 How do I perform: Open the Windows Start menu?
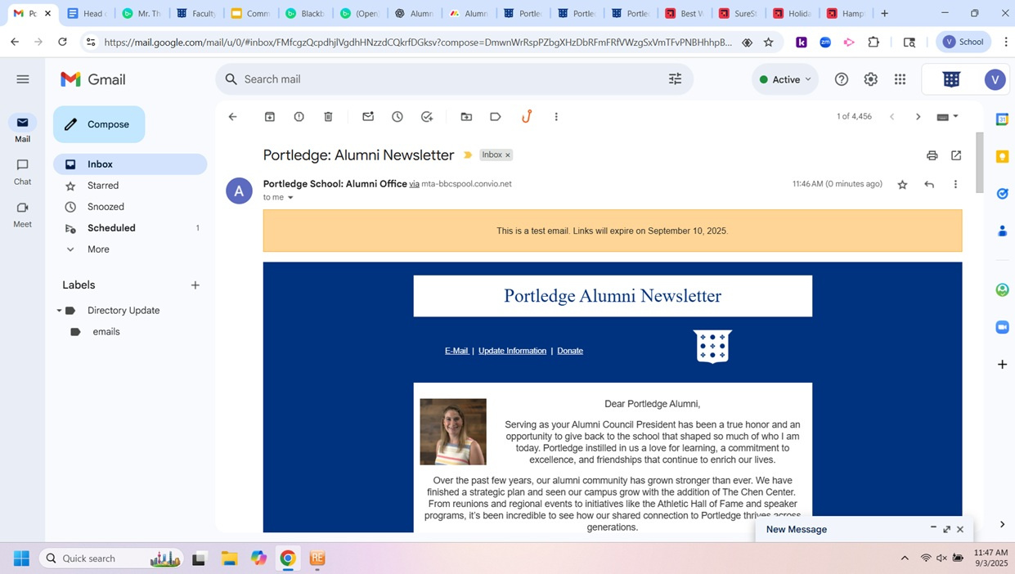click(21, 558)
